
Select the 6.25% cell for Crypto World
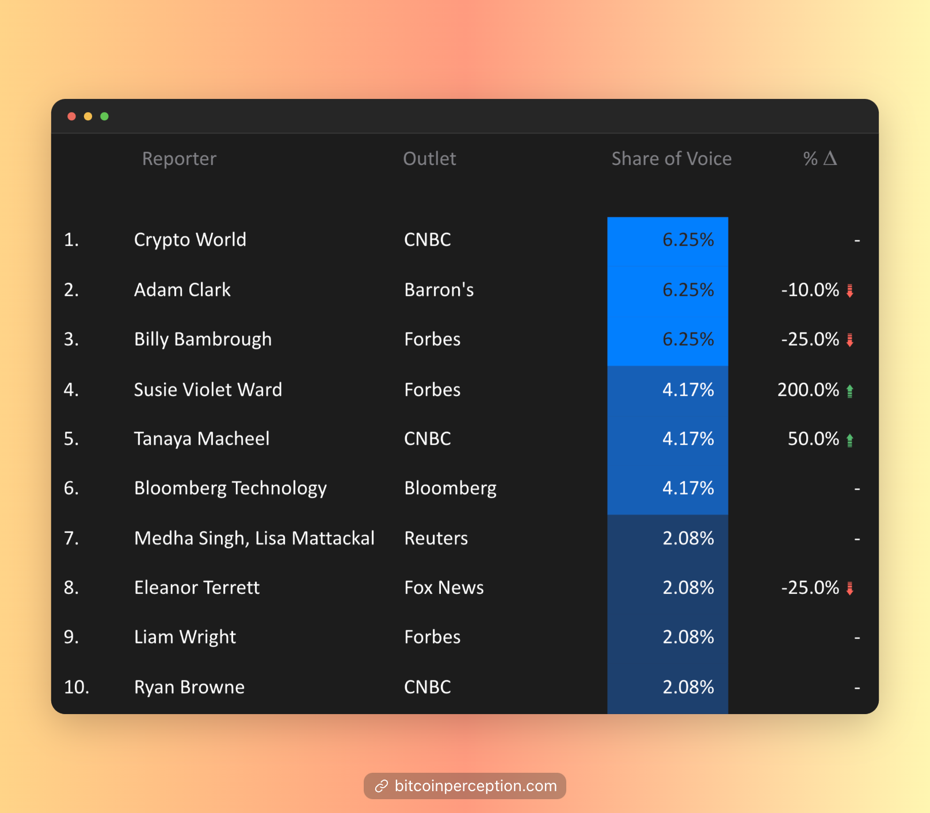tap(668, 240)
